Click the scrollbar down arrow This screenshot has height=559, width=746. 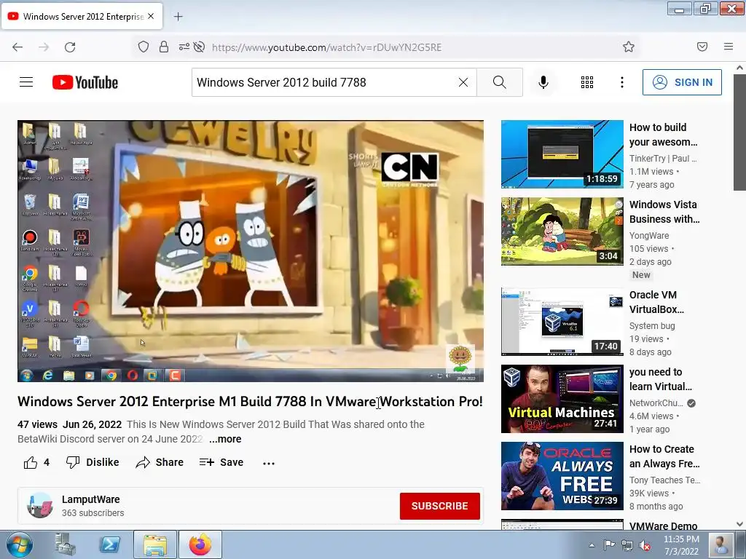(x=740, y=524)
